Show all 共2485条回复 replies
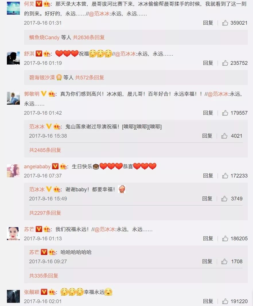The image size is (253, 306). pos(45,150)
